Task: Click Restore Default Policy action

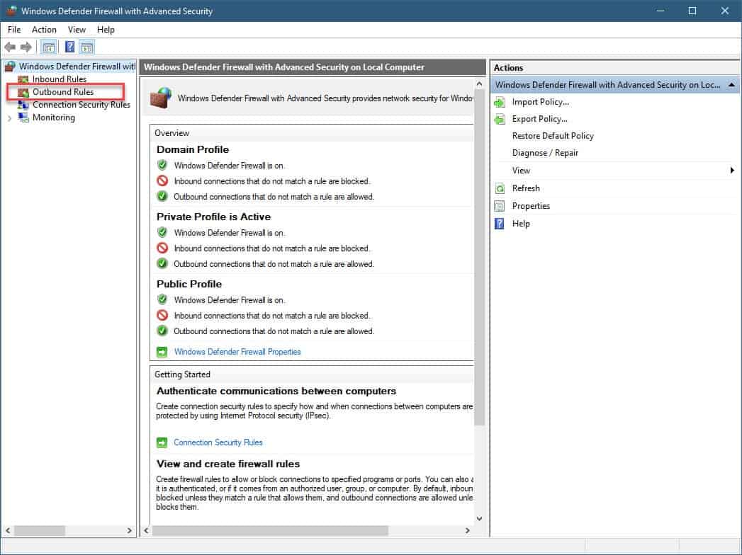Action: click(553, 136)
